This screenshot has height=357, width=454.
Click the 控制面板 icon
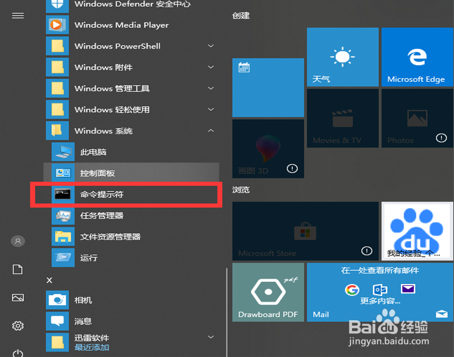[x=63, y=173]
